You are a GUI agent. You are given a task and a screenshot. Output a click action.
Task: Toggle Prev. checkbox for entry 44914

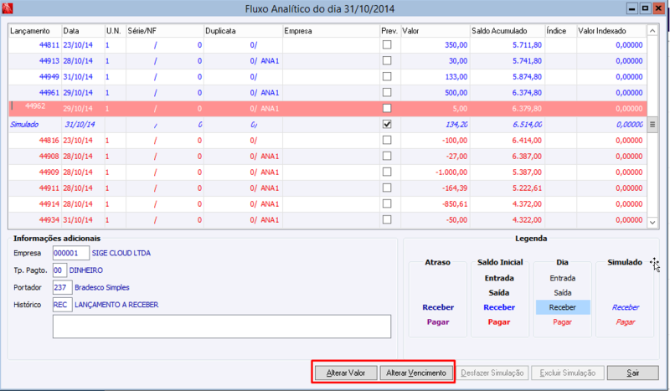[387, 203]
